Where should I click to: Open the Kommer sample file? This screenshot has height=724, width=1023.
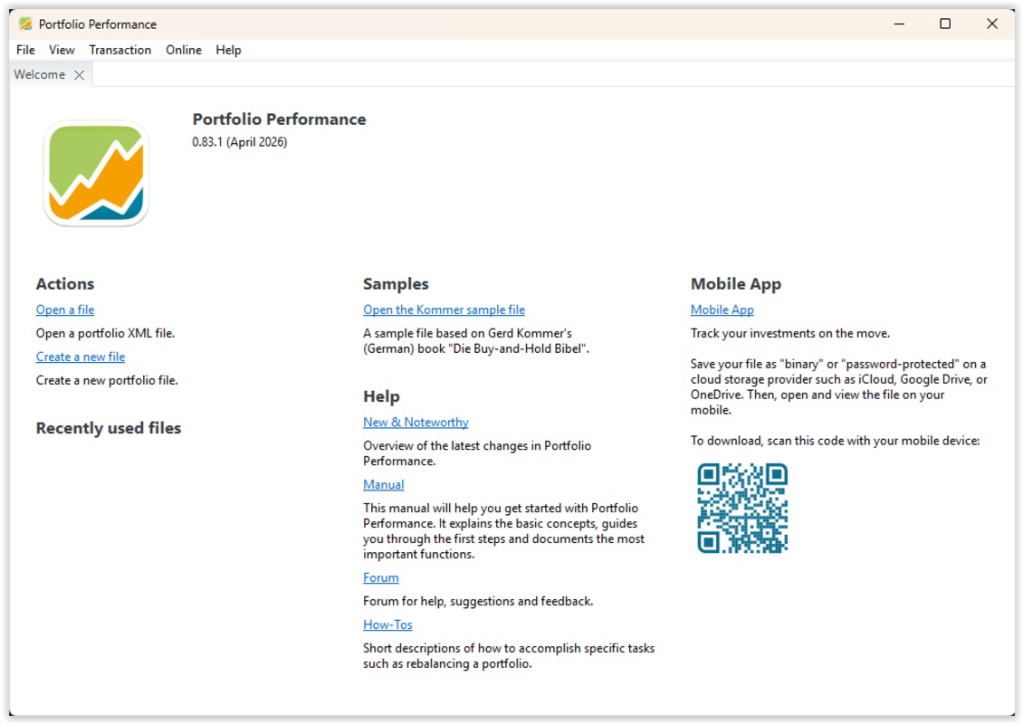(x=444, y=310)
